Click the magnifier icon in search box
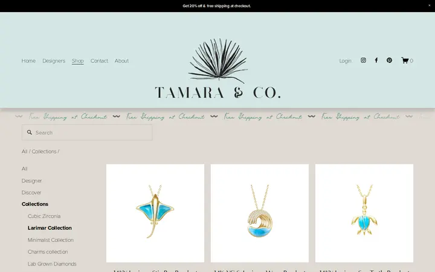435x272 pixels. click(30, 132)
